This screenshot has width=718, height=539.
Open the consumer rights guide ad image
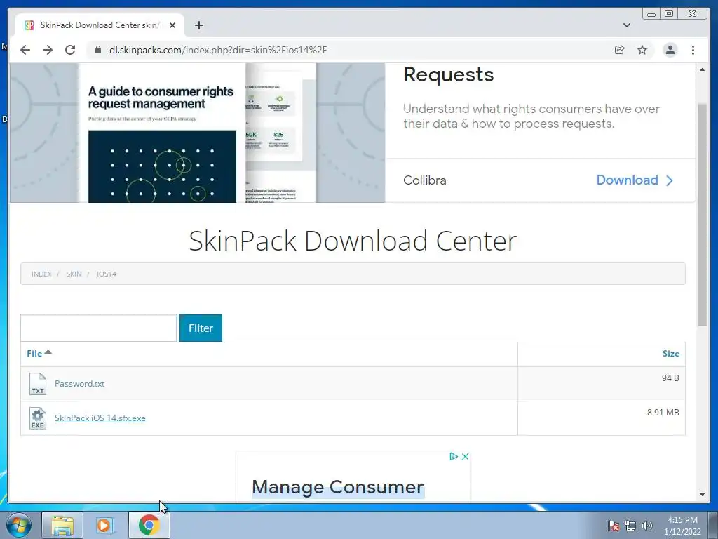tap(197, 133)
